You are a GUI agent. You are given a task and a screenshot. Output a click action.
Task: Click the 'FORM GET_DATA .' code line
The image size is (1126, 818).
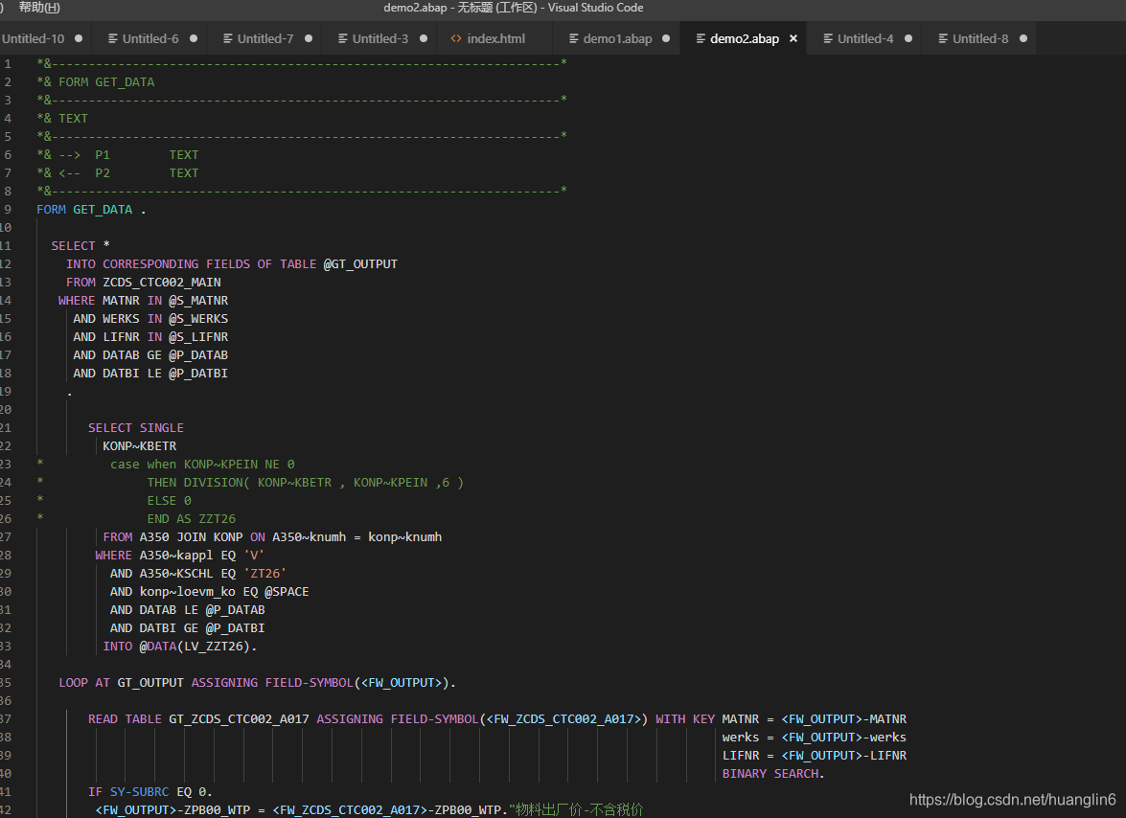pos(91,210)
